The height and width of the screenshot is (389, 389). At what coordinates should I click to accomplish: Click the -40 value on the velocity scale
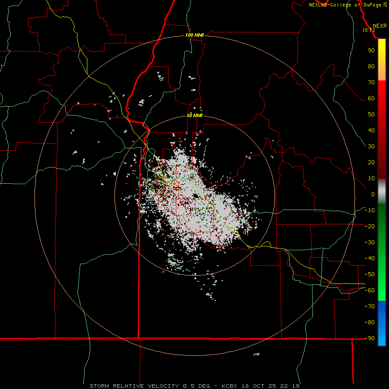click(370, 258)
